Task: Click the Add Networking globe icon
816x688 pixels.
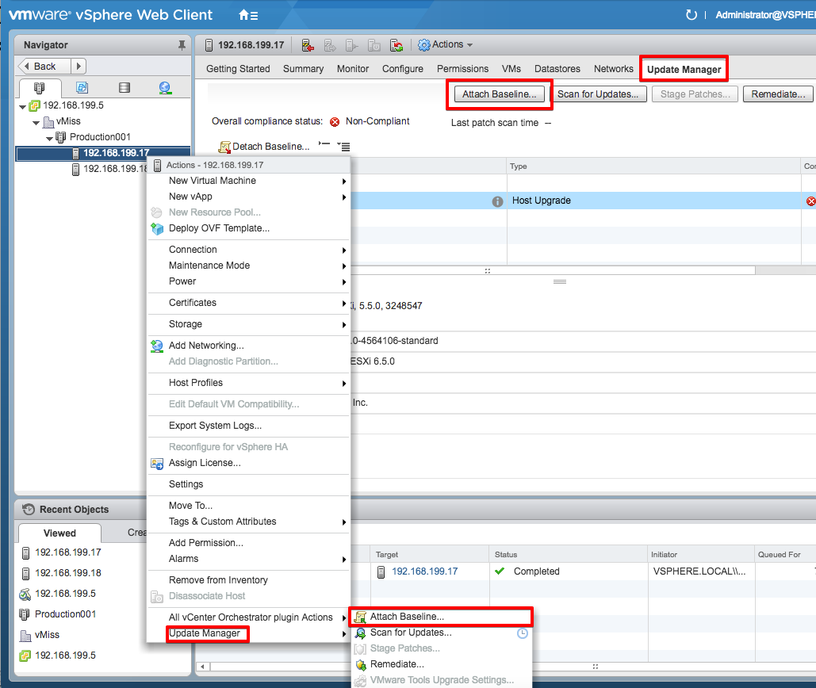Action: (157, 346)
